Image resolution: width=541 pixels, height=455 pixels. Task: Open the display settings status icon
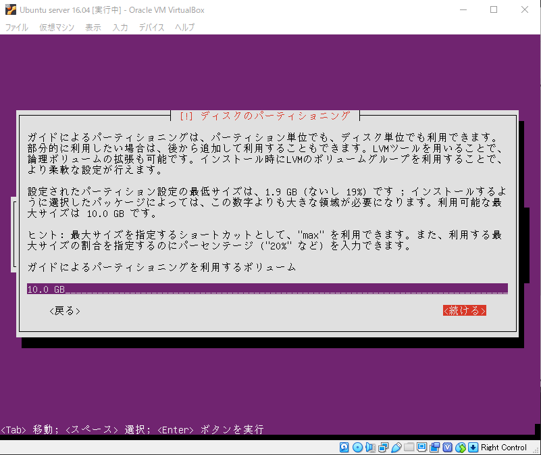(421, 448)
